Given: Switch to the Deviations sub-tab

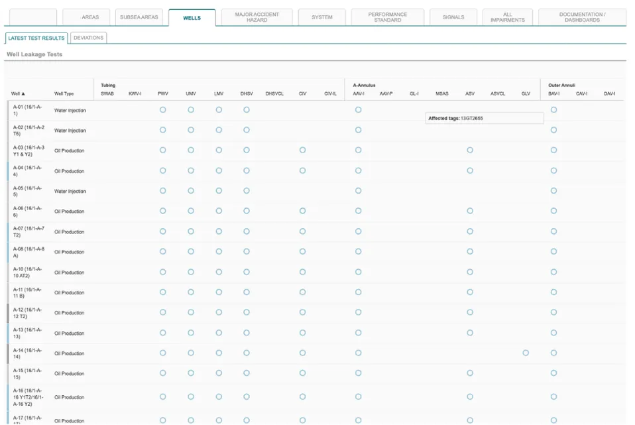Looking at the screenshot, I should tap(88, 38).
